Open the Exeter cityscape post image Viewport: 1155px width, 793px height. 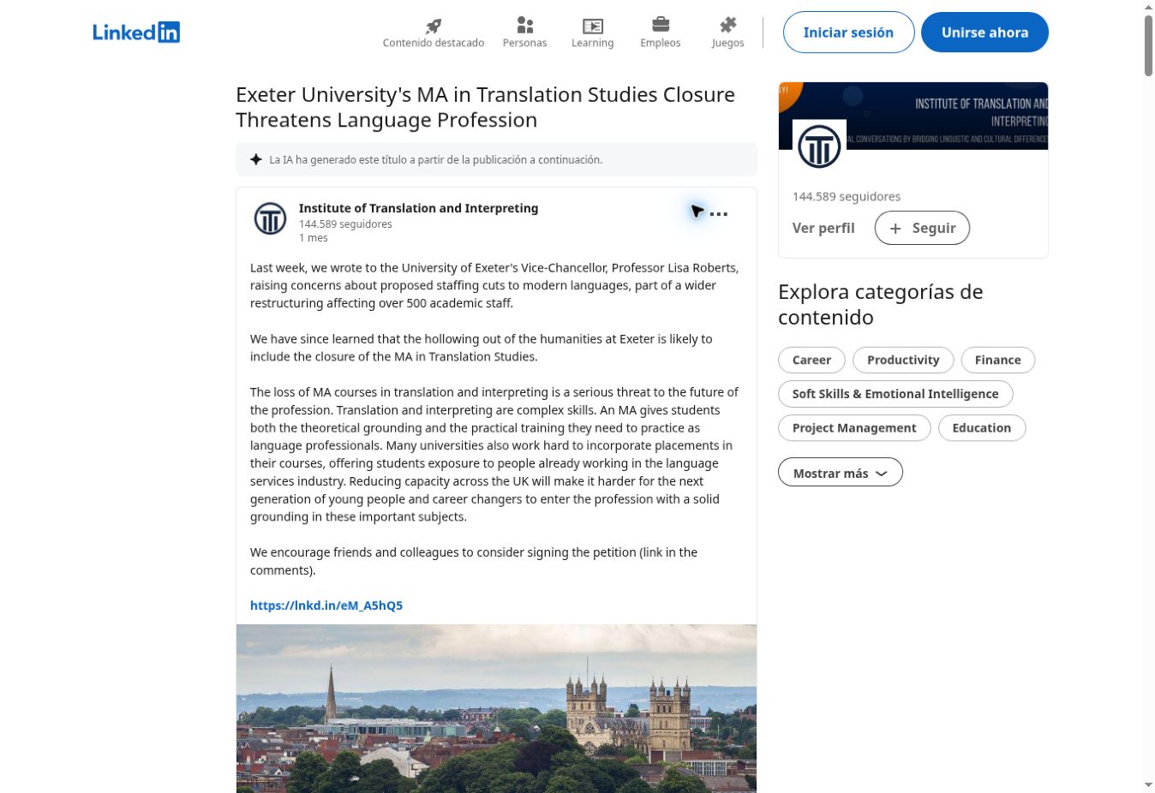click(x=496, y=708)
